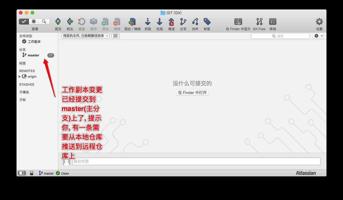343x200 pixels.
Task: Click the 在 Finder 中打开 button
Action: (192, 92)
